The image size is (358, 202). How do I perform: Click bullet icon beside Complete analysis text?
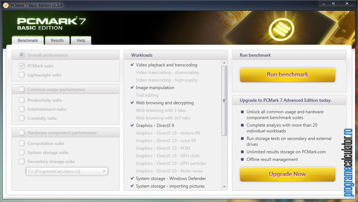[242, 125]
